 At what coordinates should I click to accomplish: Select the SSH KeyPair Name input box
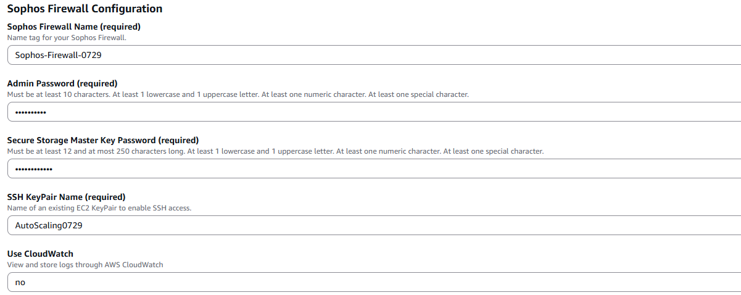pos(370,225)
